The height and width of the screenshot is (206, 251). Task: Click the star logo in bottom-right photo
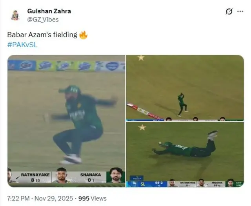click(x=142, y=127)
